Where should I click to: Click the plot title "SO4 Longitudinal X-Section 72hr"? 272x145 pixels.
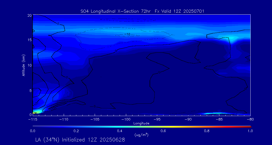(116, 11)
